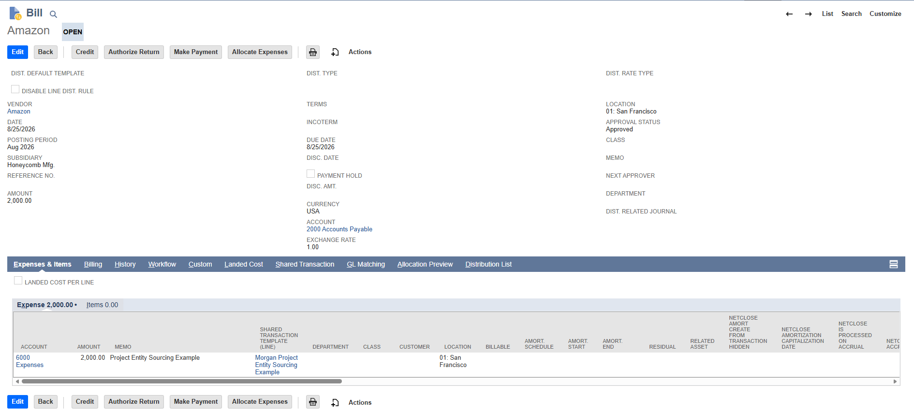
Task: Go to next record with right arrow
Action: [808, 14]
